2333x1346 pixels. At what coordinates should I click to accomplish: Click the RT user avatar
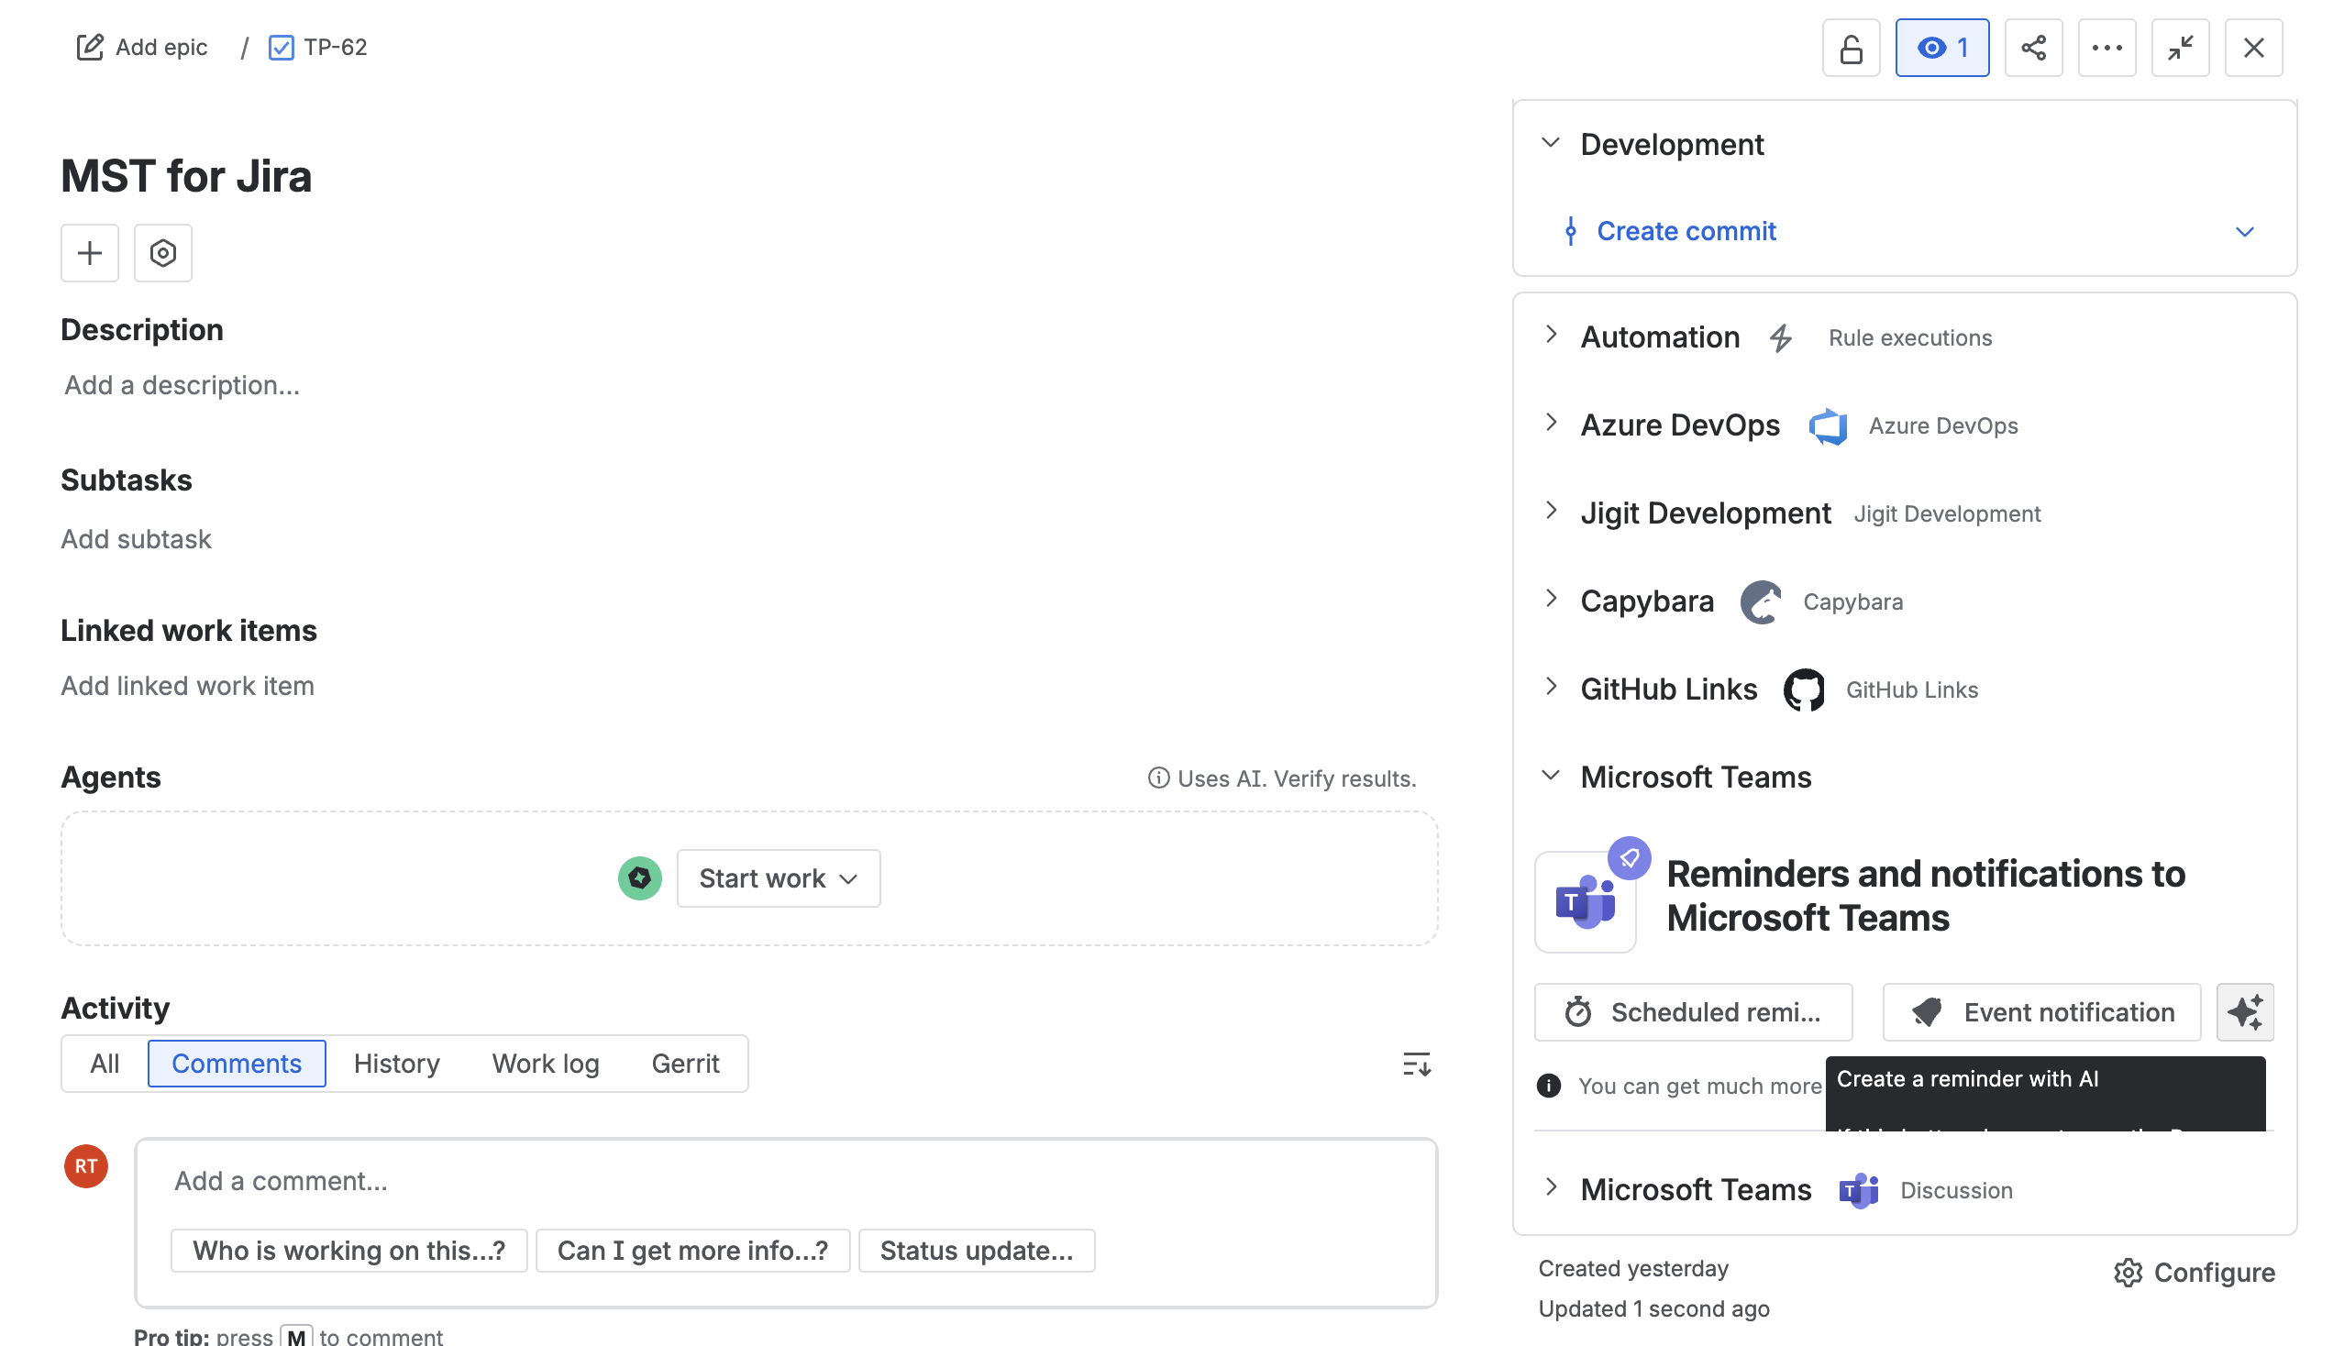(86, 1165)
